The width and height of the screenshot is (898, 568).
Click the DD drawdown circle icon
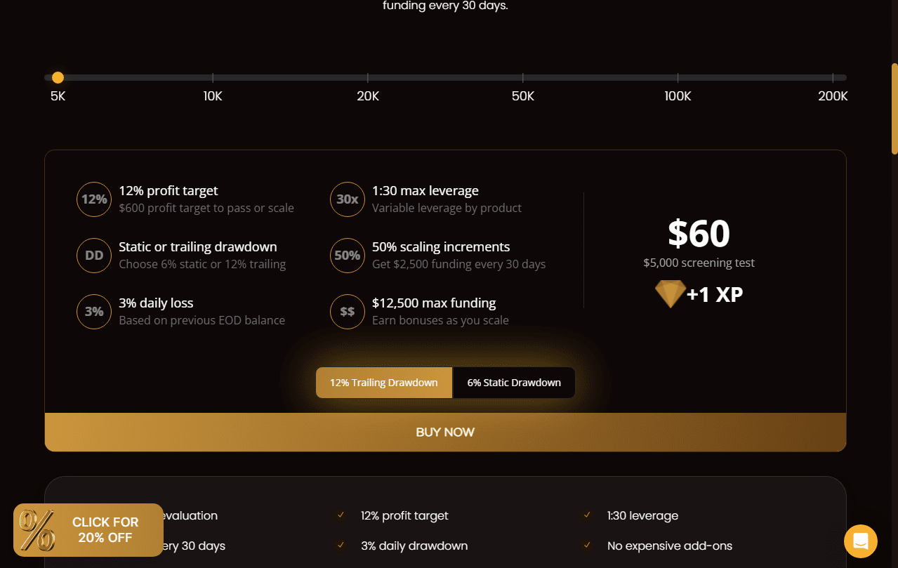click(94, 256)
